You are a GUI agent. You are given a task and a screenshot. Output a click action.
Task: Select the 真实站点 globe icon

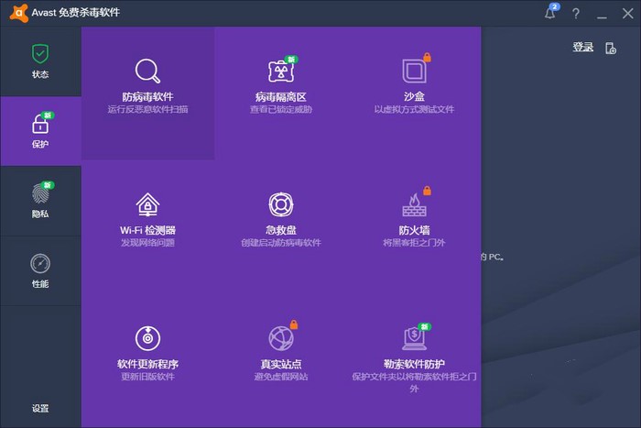pyautogui.click(x=280, y=337)
